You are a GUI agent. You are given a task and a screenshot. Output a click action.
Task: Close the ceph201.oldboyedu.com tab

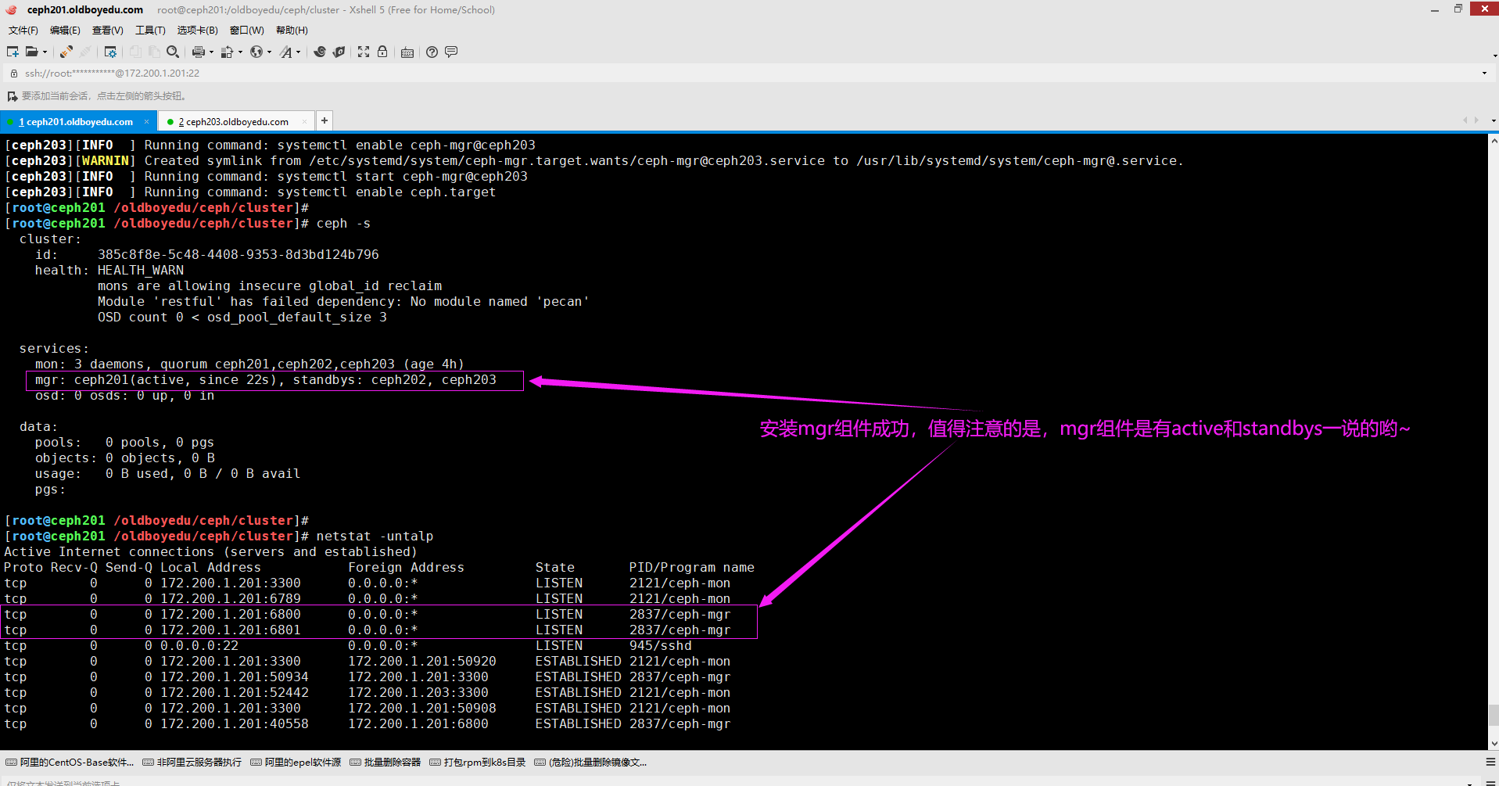click(146, 122)
